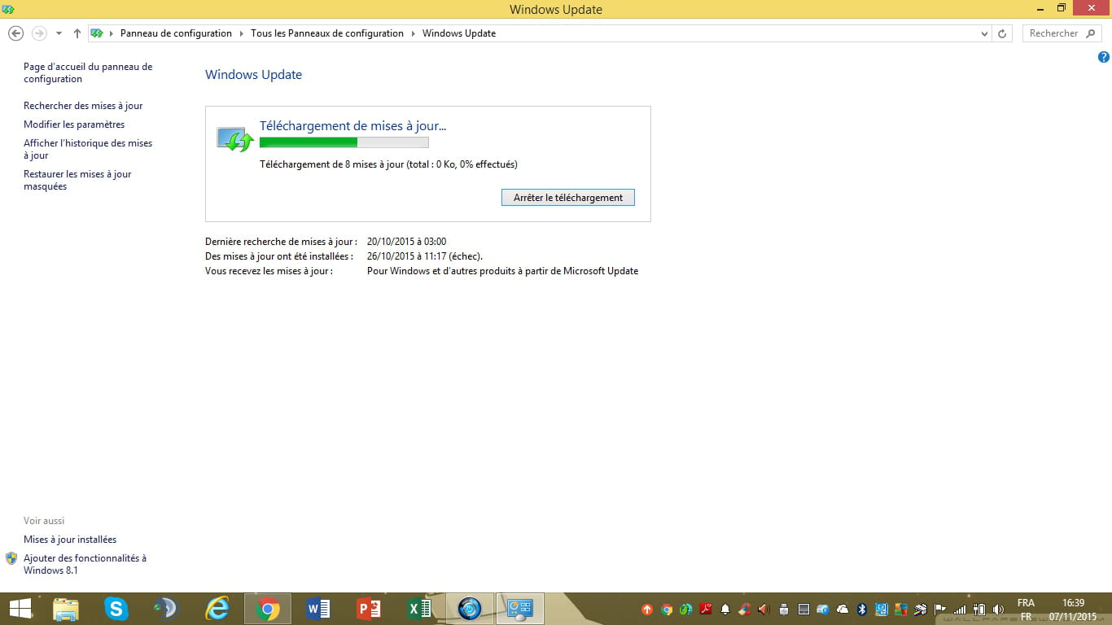Open the Bluetooth tray icon
Screen dimensions: 1112x625
tap(862, 610)
